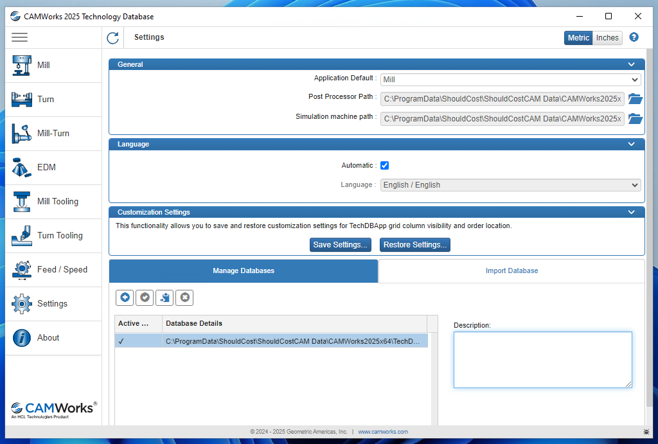Image resolution: width=658 pixels, height=444 pixels.
Task: Open the help question mark icon
Action: pos(634,38)
